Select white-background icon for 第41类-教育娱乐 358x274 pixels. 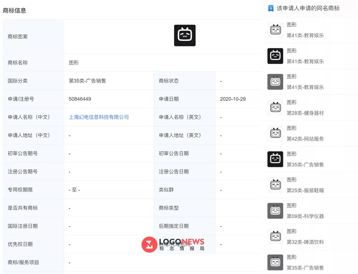pos(275,30)
